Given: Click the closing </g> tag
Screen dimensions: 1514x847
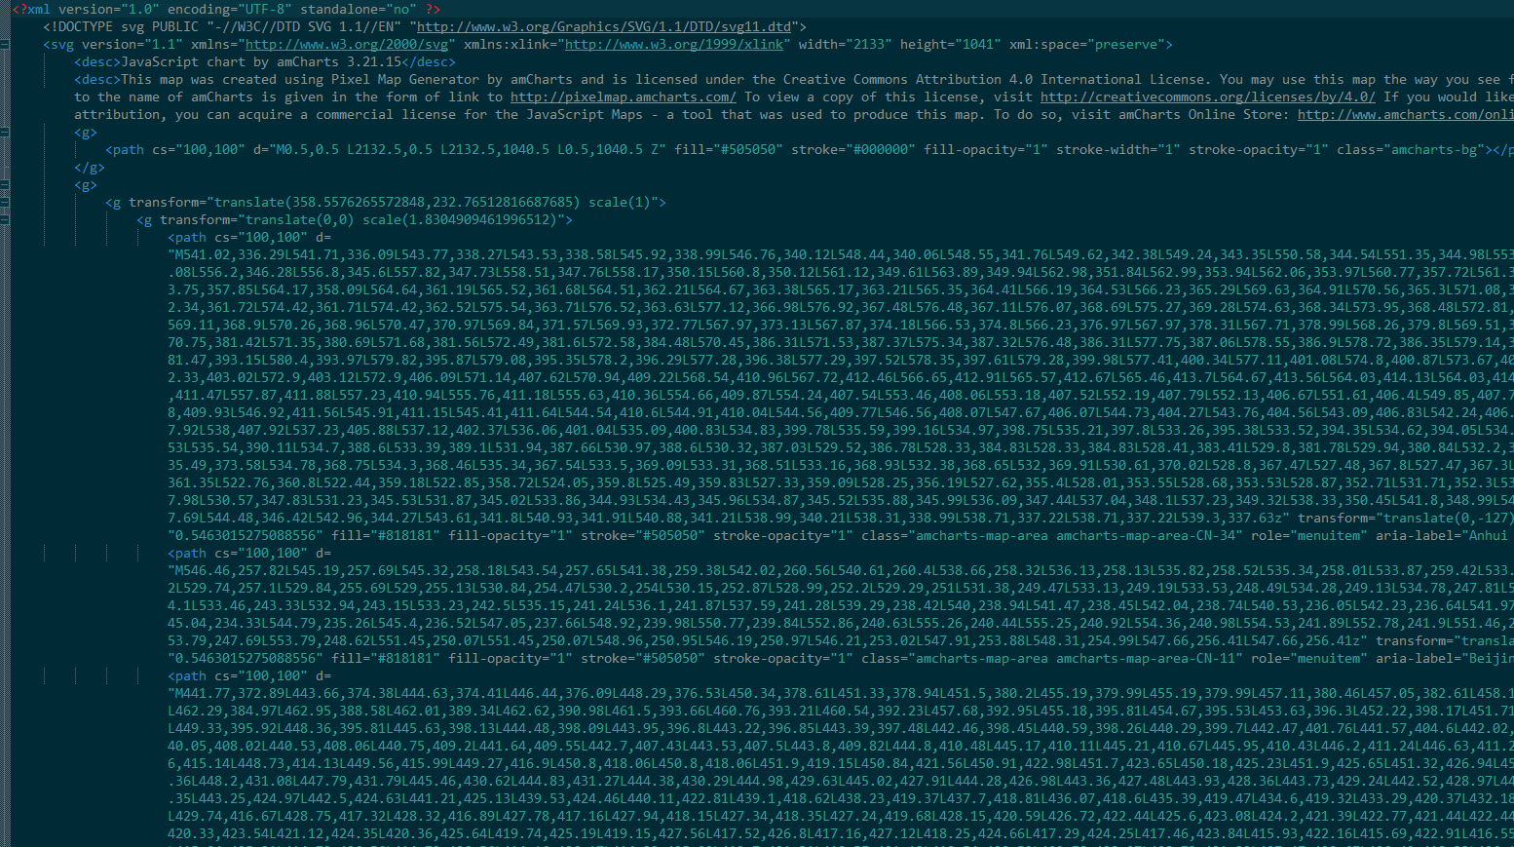Looking at the screenshot, I should [90, 167].
